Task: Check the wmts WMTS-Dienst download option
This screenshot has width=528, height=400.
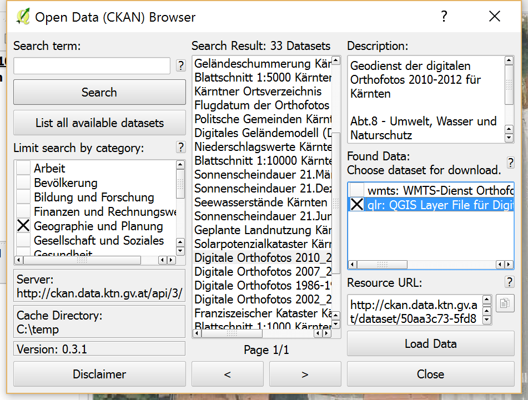Action: coord(357,191)
